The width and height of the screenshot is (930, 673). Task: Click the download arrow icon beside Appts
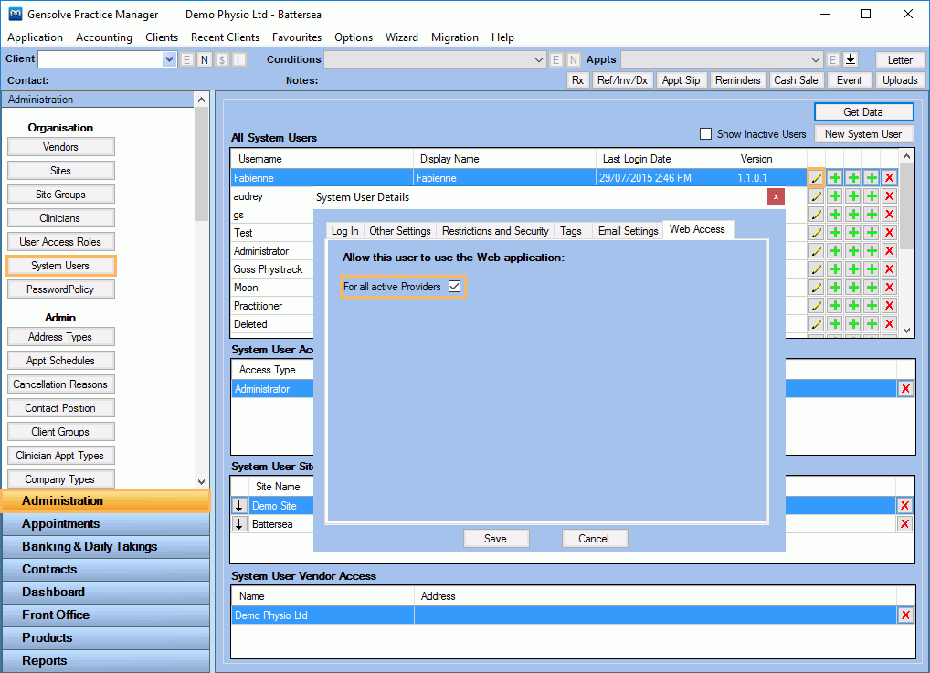point(851,59)
